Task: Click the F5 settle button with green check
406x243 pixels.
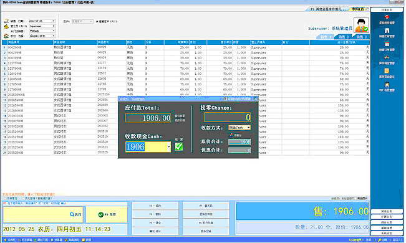Action: click(107, 214)
